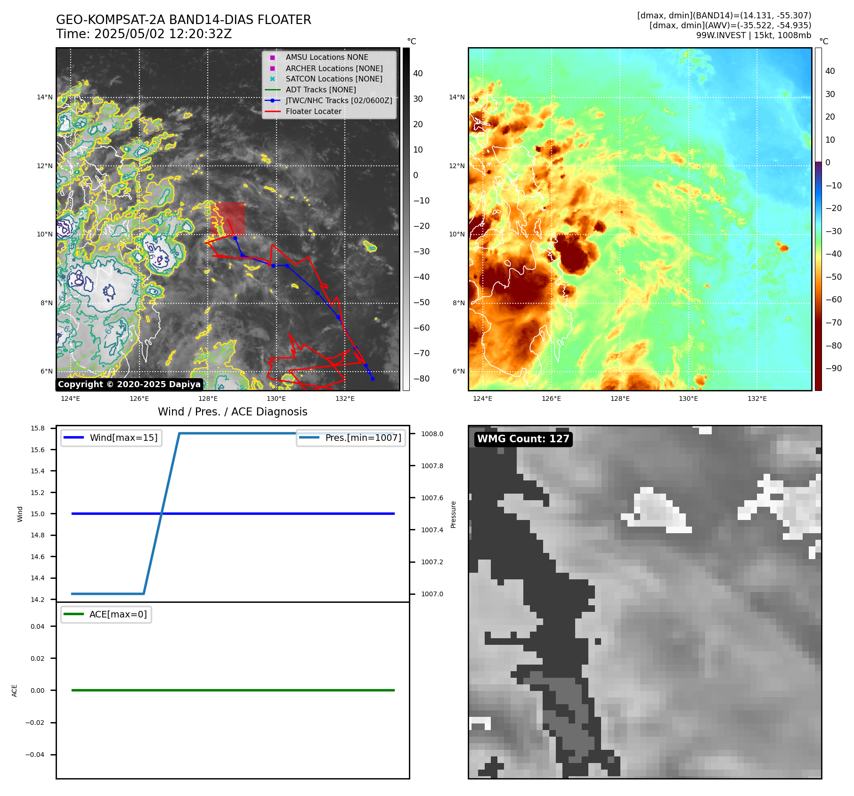This screenshot has width=854, height=796.
Task: Click the −90 tick on the rainbow colorbar
Action: click(833, 368)
